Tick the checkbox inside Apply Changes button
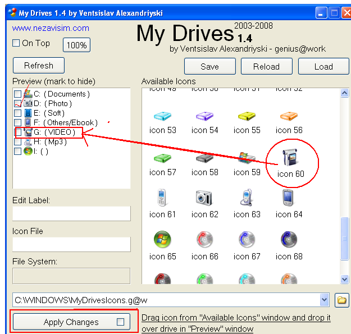Image resolution: width=351 pixels, height=334 pixels. pos(120,322)
